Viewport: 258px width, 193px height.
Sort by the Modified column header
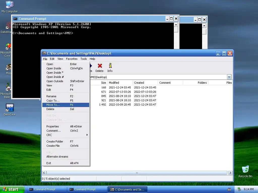[x=120, y=83]
